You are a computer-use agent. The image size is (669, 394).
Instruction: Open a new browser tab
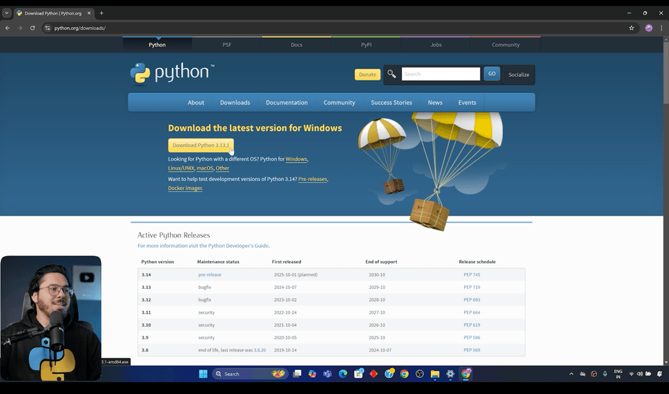101,13
